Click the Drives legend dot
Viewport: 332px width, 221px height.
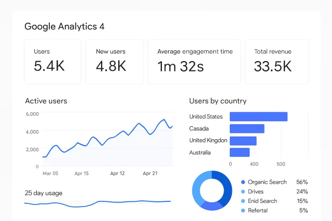coord(243,191)
